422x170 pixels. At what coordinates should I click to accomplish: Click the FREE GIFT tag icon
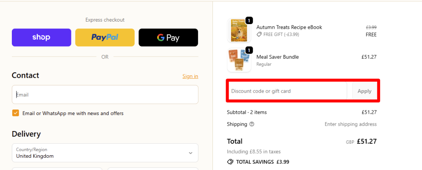tap(259, 35)
